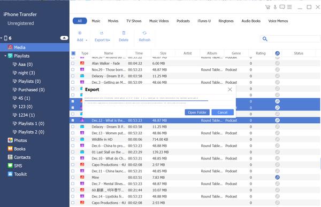Screen dimensions: 321x207
Task: Click ringtone column header icon
Action: (x=277, y=53)
